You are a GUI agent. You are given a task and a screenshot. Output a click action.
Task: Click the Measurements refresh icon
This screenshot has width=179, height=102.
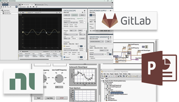pyautogui.click(x=56, y=52)
